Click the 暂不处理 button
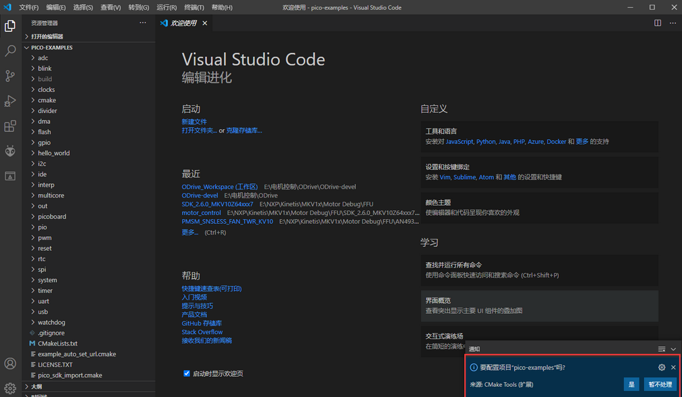The height and width of the screenshot is (397, 682). click(660, 384)
